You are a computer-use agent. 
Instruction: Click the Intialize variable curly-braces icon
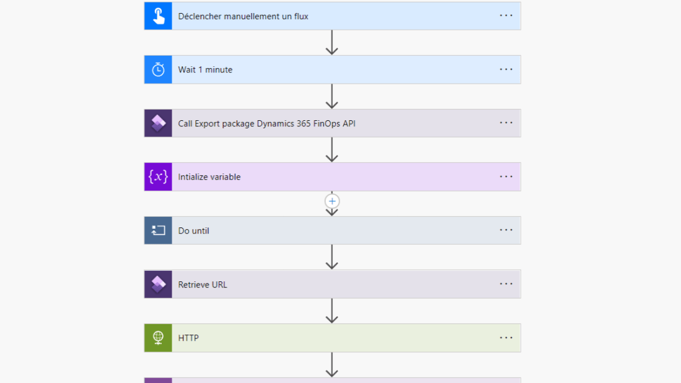point(158,177)
